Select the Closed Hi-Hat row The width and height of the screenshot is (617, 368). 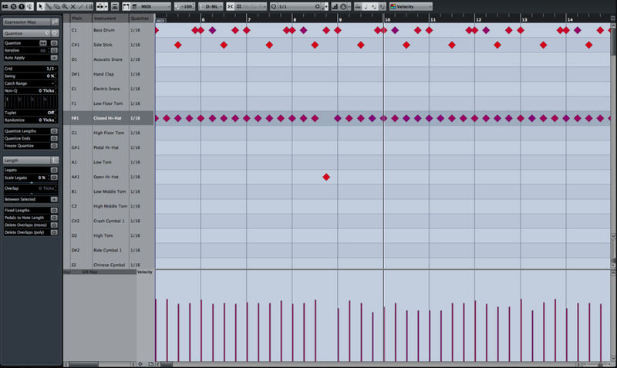pyautogui.click(x=108, y=118)
